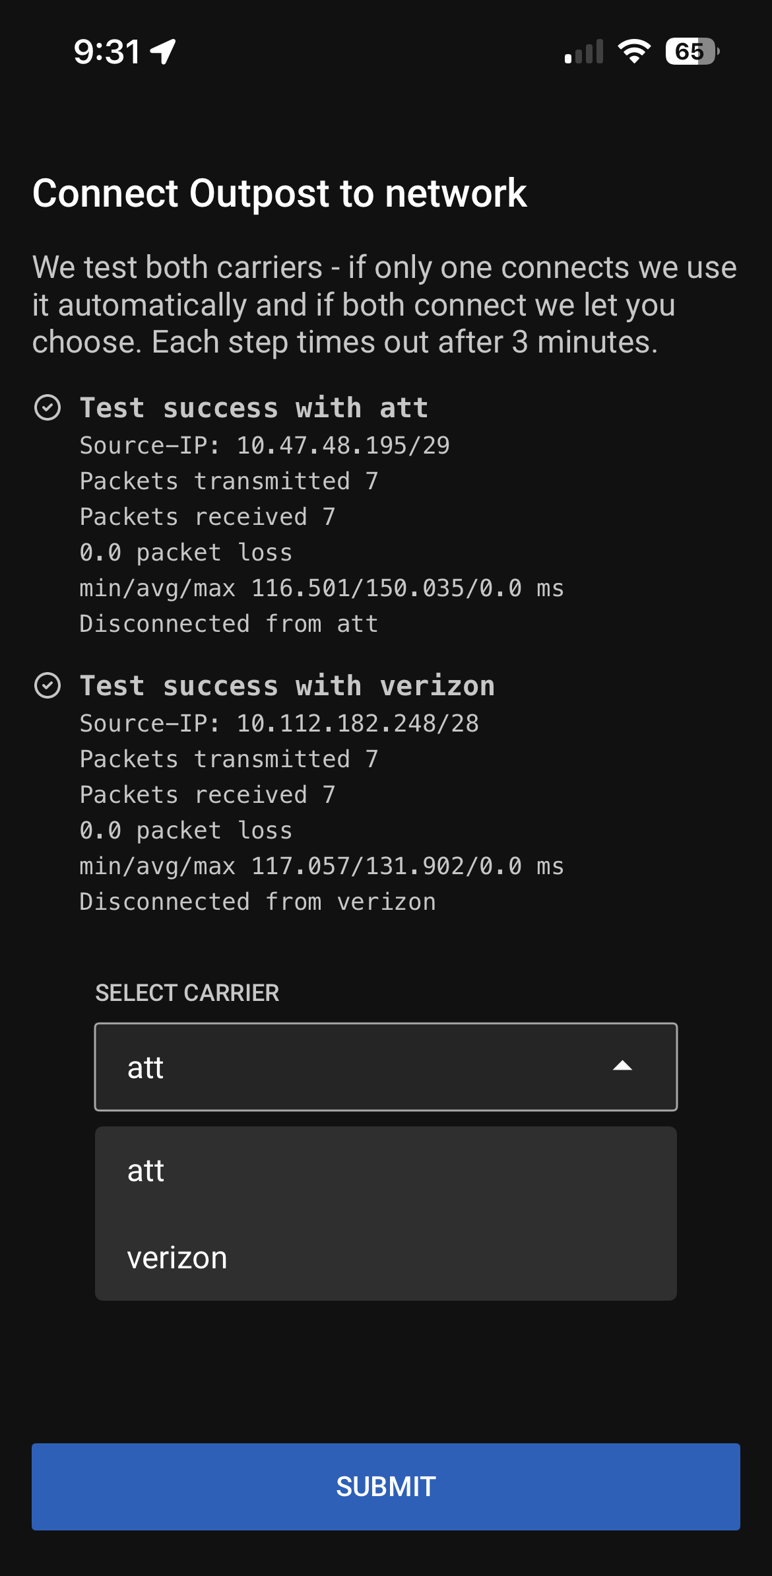Tap the location arrow in status bar
This screenshot has height=1576, width=772.
coord(163,51)
